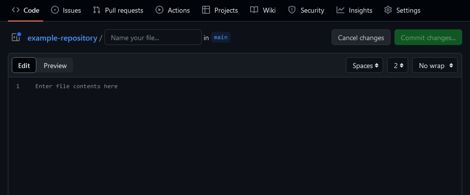Image resolution: width=470 pixels, height=195 pixels.
Task: Switch to the Actions tab
Action: point(173,10)
